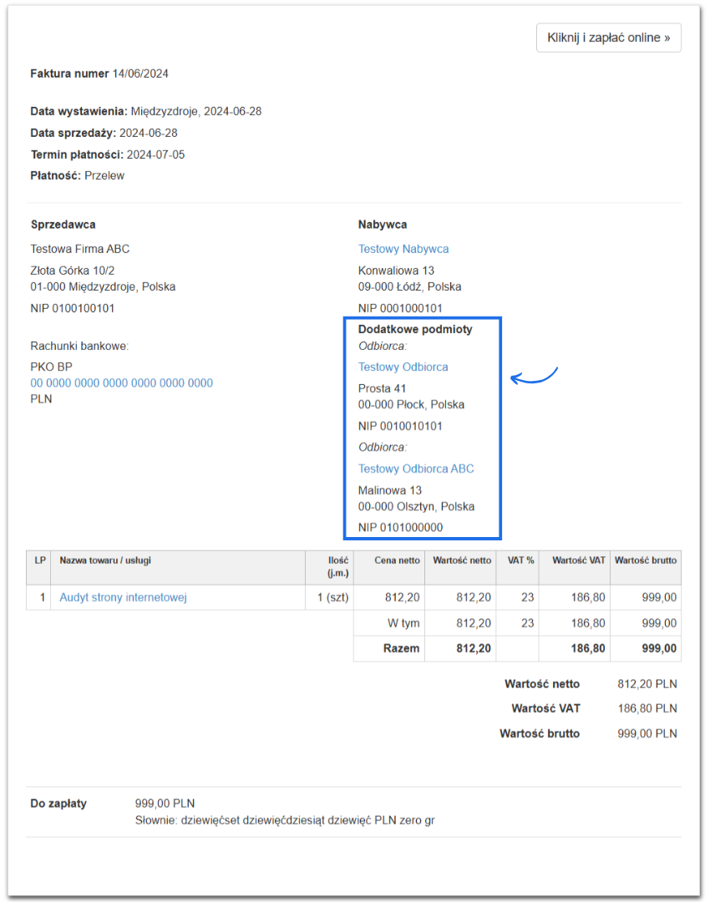715x902 pixels.
Task: Click the 'Do zapłaty' label
Action: click(58, 803)
